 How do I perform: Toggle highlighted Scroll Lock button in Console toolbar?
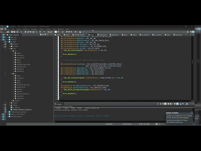[x=166, y=104]
